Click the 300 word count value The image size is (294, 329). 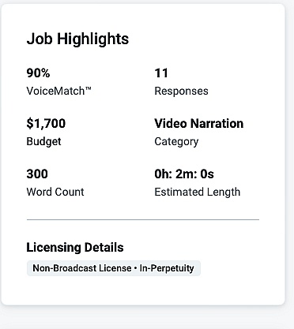pyautogui.click(x=37, y=174)
